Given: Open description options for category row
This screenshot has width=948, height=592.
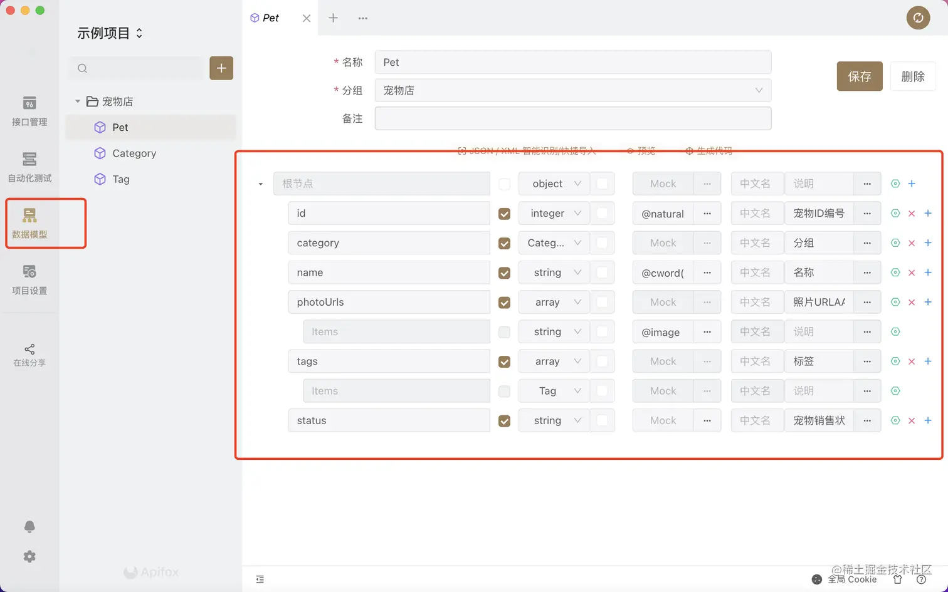Looking at the screenshot, I should [867, 243].
